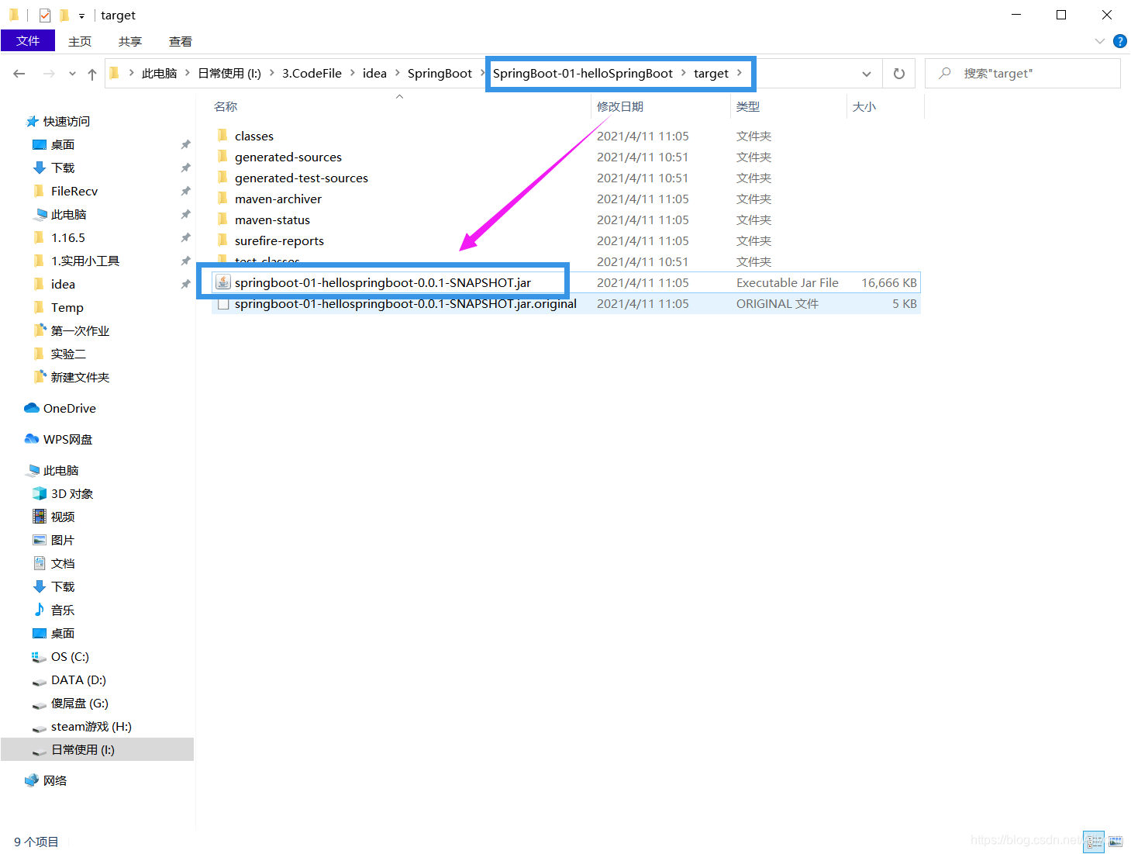The image size is (1131, 854).
Task: Expand the ribbon with chevron
Action: [1099, 41]
